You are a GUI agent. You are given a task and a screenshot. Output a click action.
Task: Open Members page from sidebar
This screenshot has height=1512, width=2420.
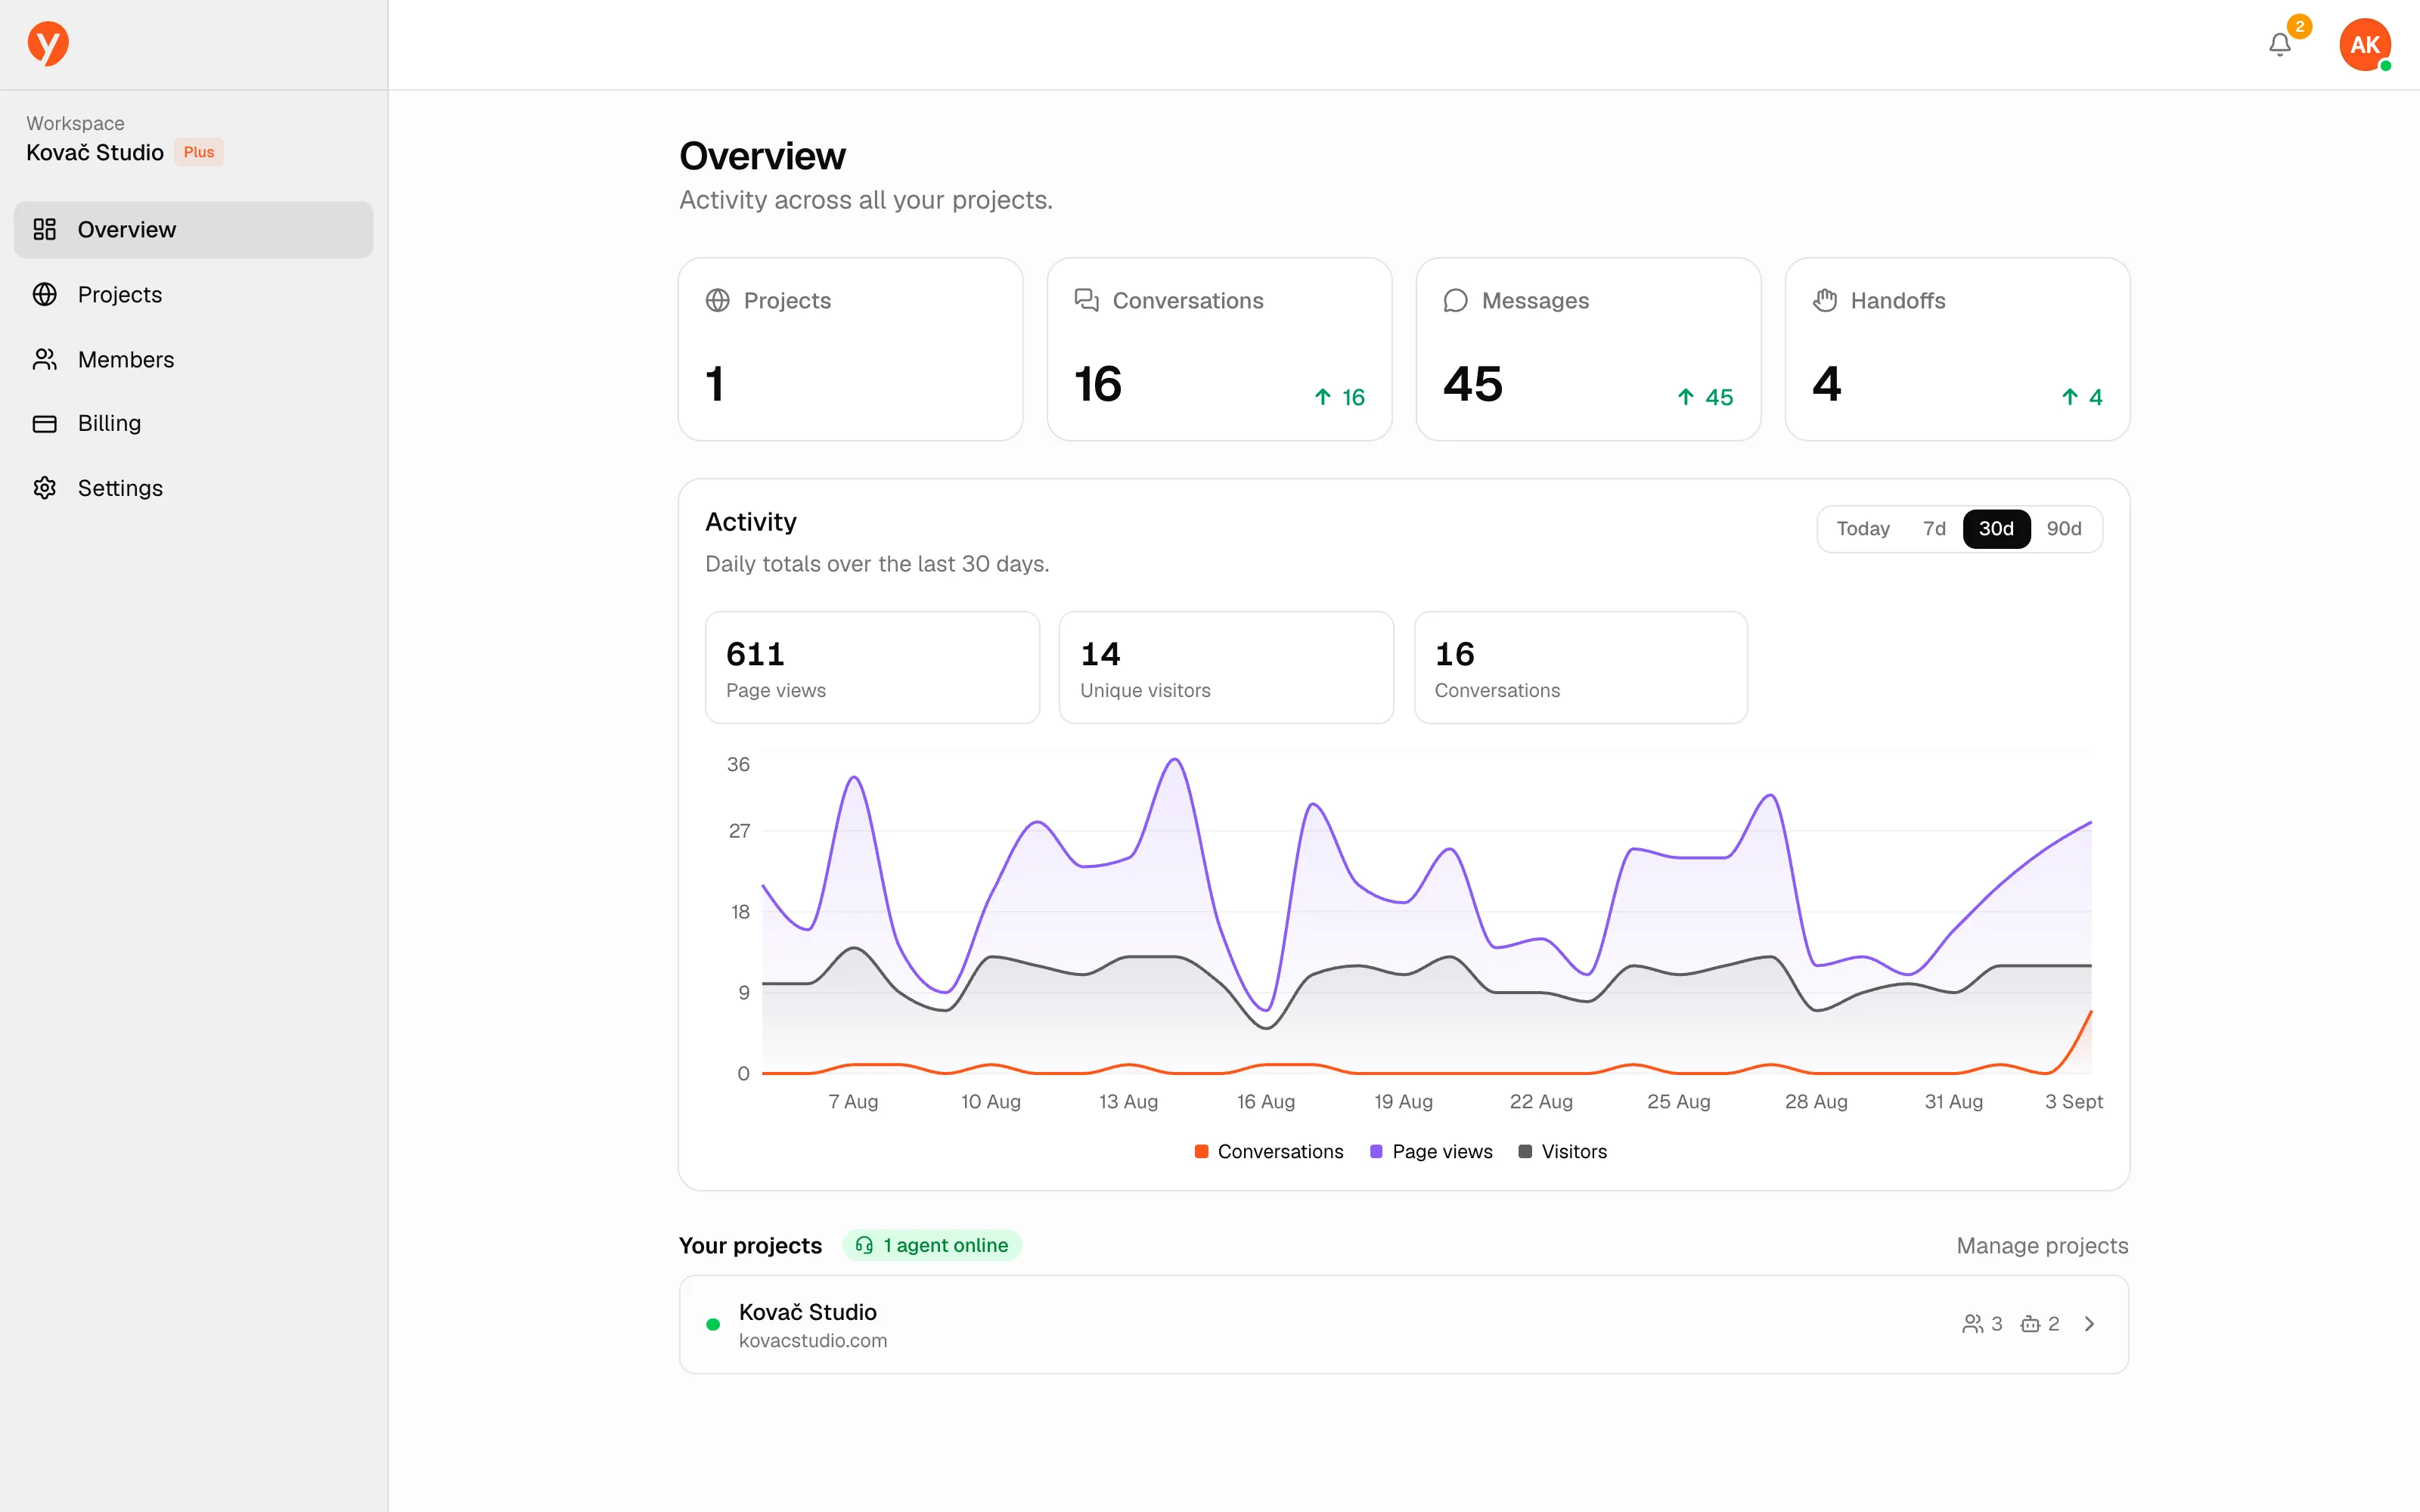193,359
